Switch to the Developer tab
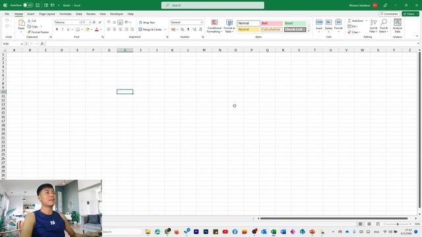Viewport: 422px width, 237px height. pyautogui.click(x=117, y=14)
